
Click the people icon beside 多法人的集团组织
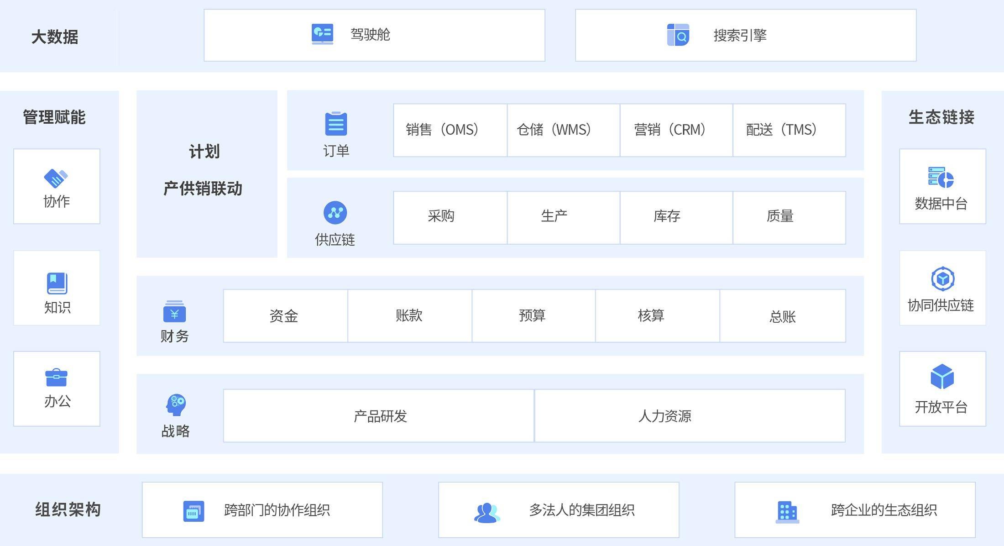487,513
